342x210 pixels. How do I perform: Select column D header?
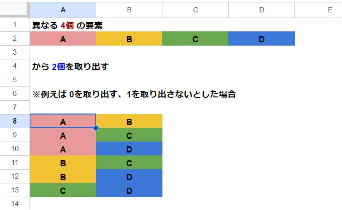point(262,10)
